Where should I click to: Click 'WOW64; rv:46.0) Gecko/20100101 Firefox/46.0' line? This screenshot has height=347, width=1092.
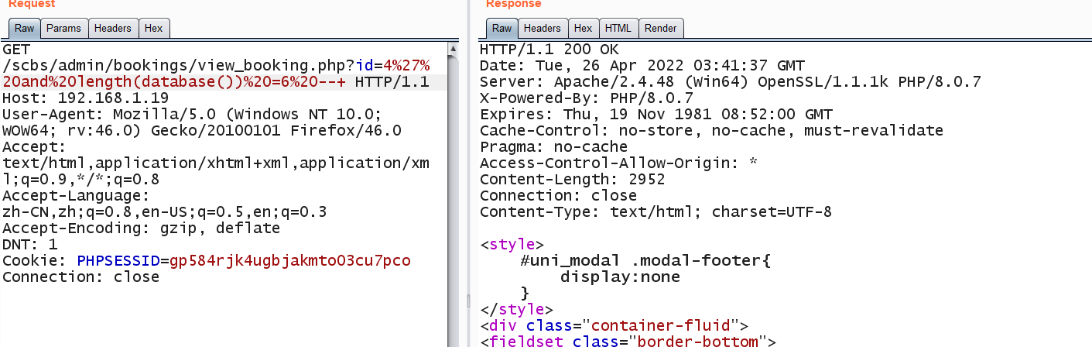202,131
